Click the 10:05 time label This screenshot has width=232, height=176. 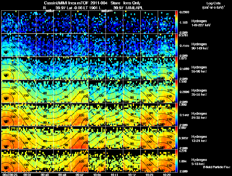(97, 175)
